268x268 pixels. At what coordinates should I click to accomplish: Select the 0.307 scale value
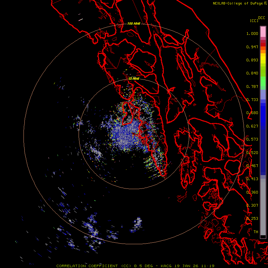tap(252, 205)
